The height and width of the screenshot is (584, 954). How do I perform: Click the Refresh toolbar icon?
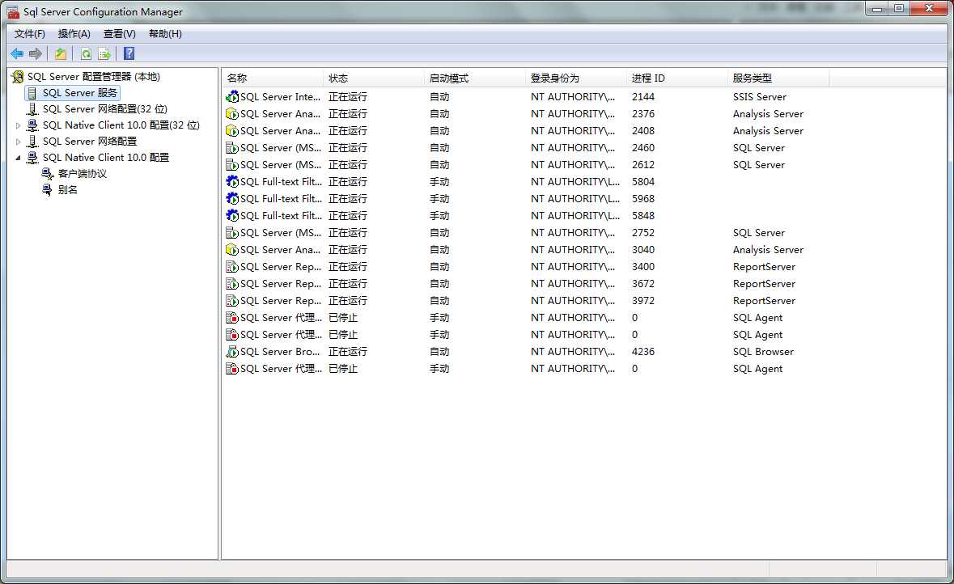point(86,54)
